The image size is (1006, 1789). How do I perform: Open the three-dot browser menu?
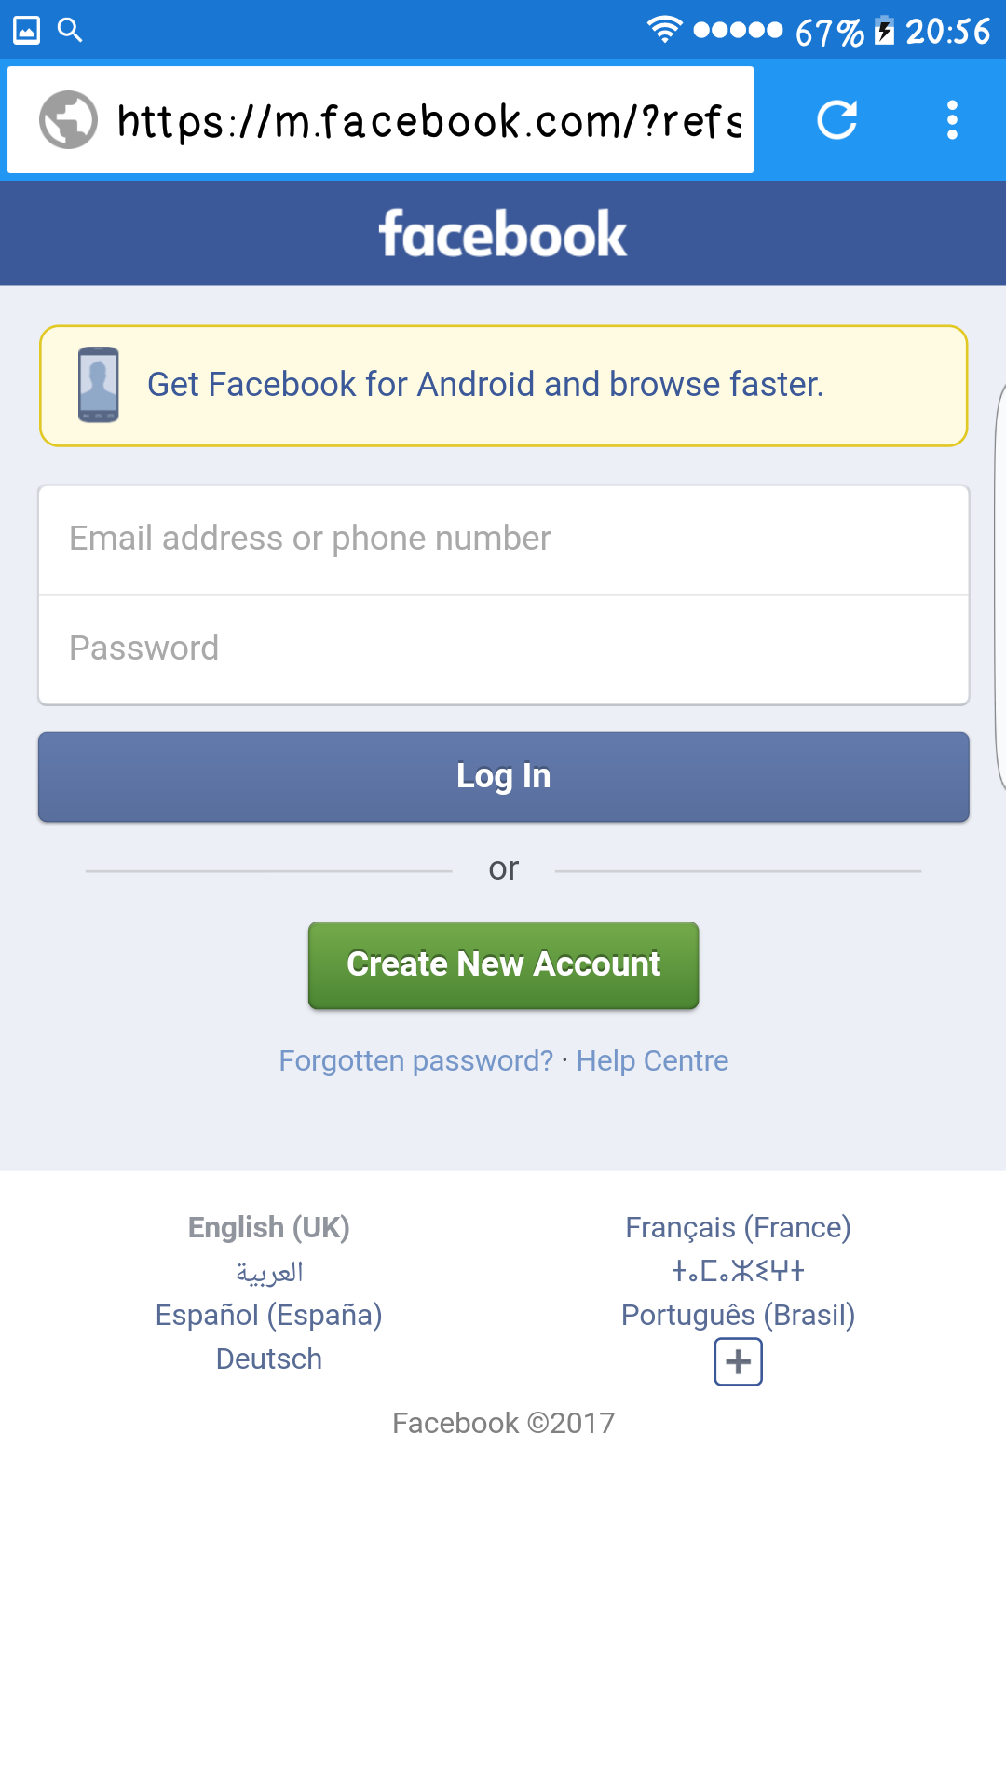pos(952,120)
